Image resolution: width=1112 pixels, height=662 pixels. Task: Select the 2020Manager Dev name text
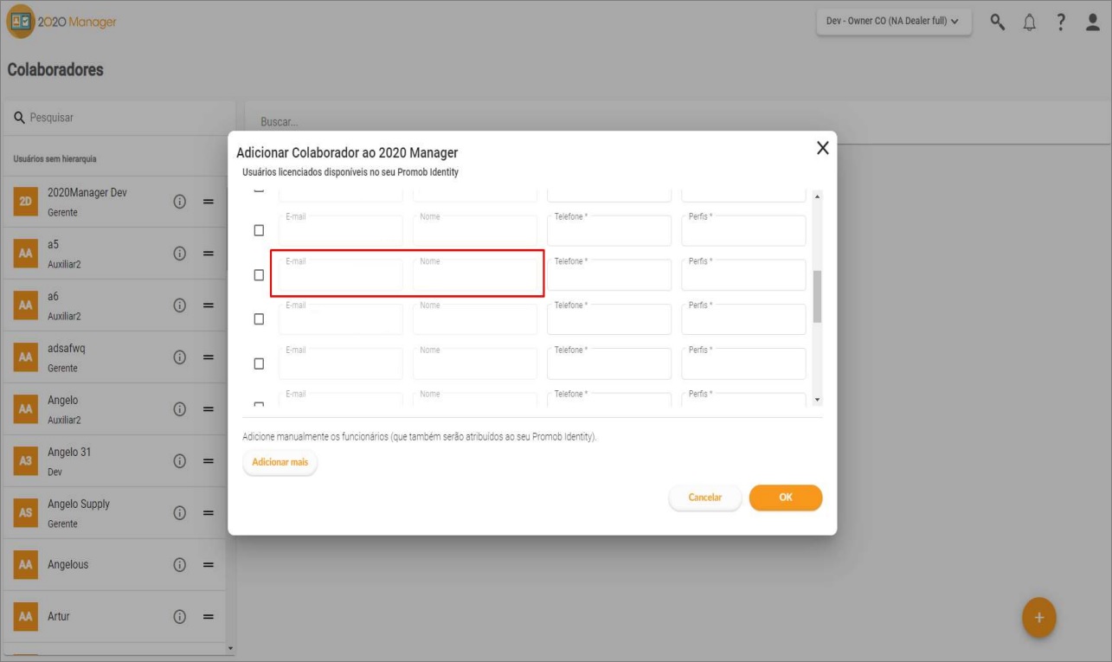(x=87, y=193)
